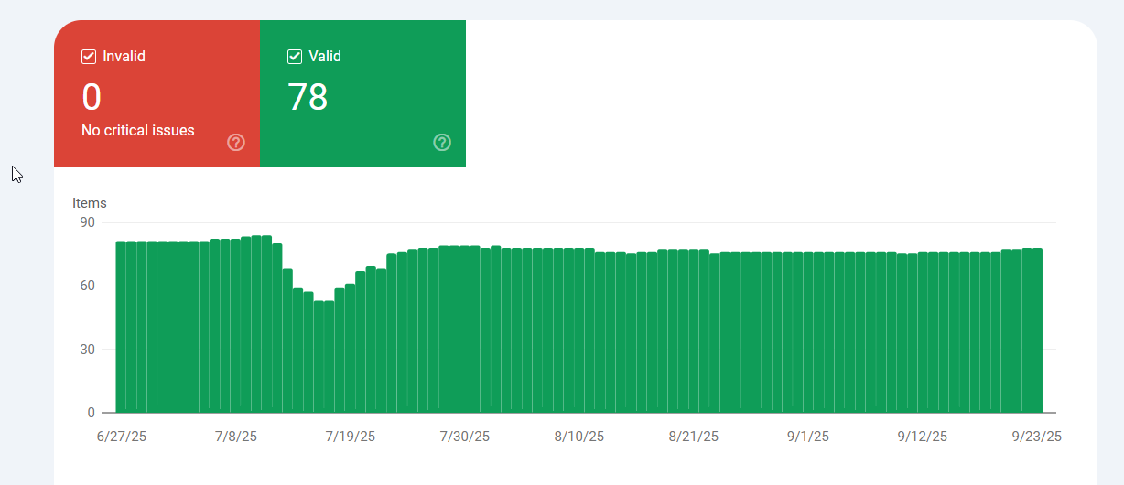Click the Valid count of 78

(x=308, y=97)
